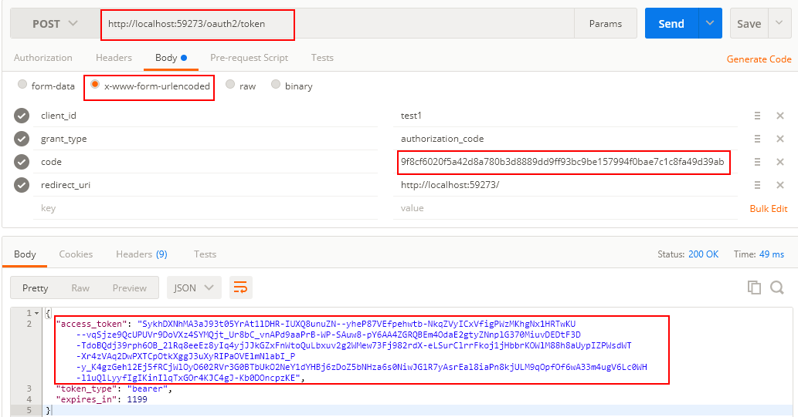Image resolution: width=798 pixels, height=417 pixels.
Task: Select the raw body radio option
Action: pyautogui.click(x=230, y=84)
